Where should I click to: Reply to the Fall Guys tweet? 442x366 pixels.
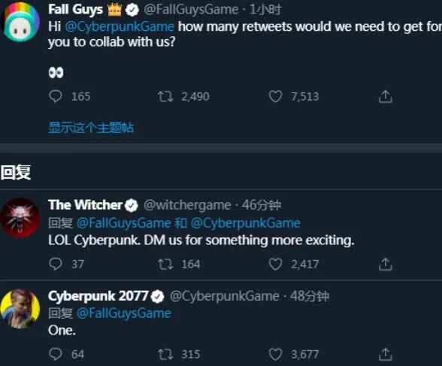pyautogui.click(x=56, y=97)
